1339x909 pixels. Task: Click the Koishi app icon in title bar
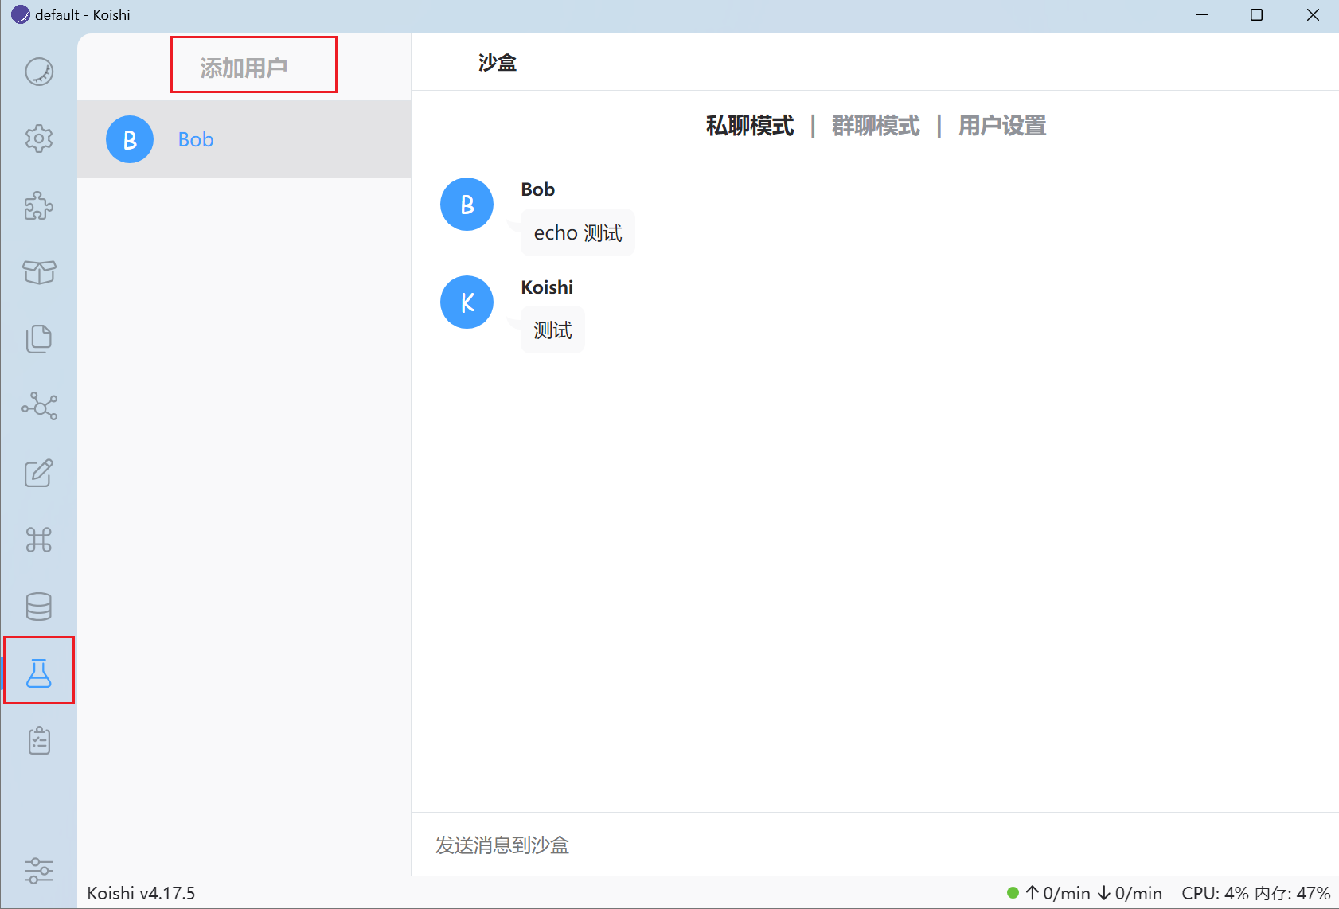click(20, 14)
